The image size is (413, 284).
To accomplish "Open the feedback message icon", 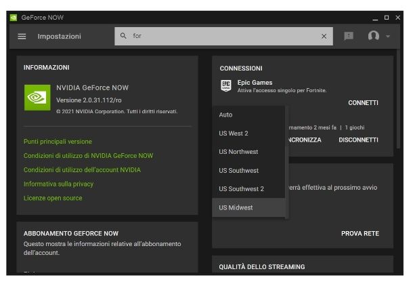I will click(x=349, y=36).
